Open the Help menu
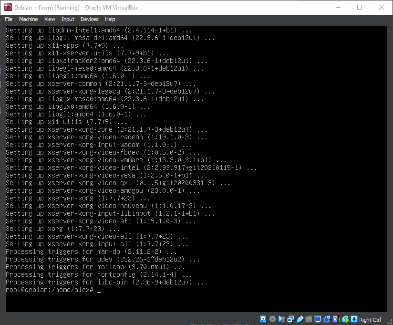 (110, 19)
